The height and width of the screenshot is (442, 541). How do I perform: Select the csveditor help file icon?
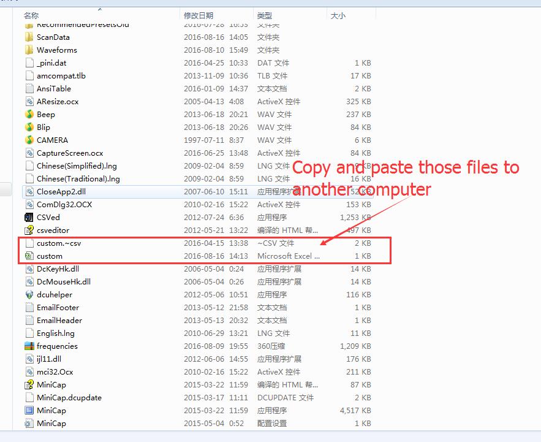29,230
